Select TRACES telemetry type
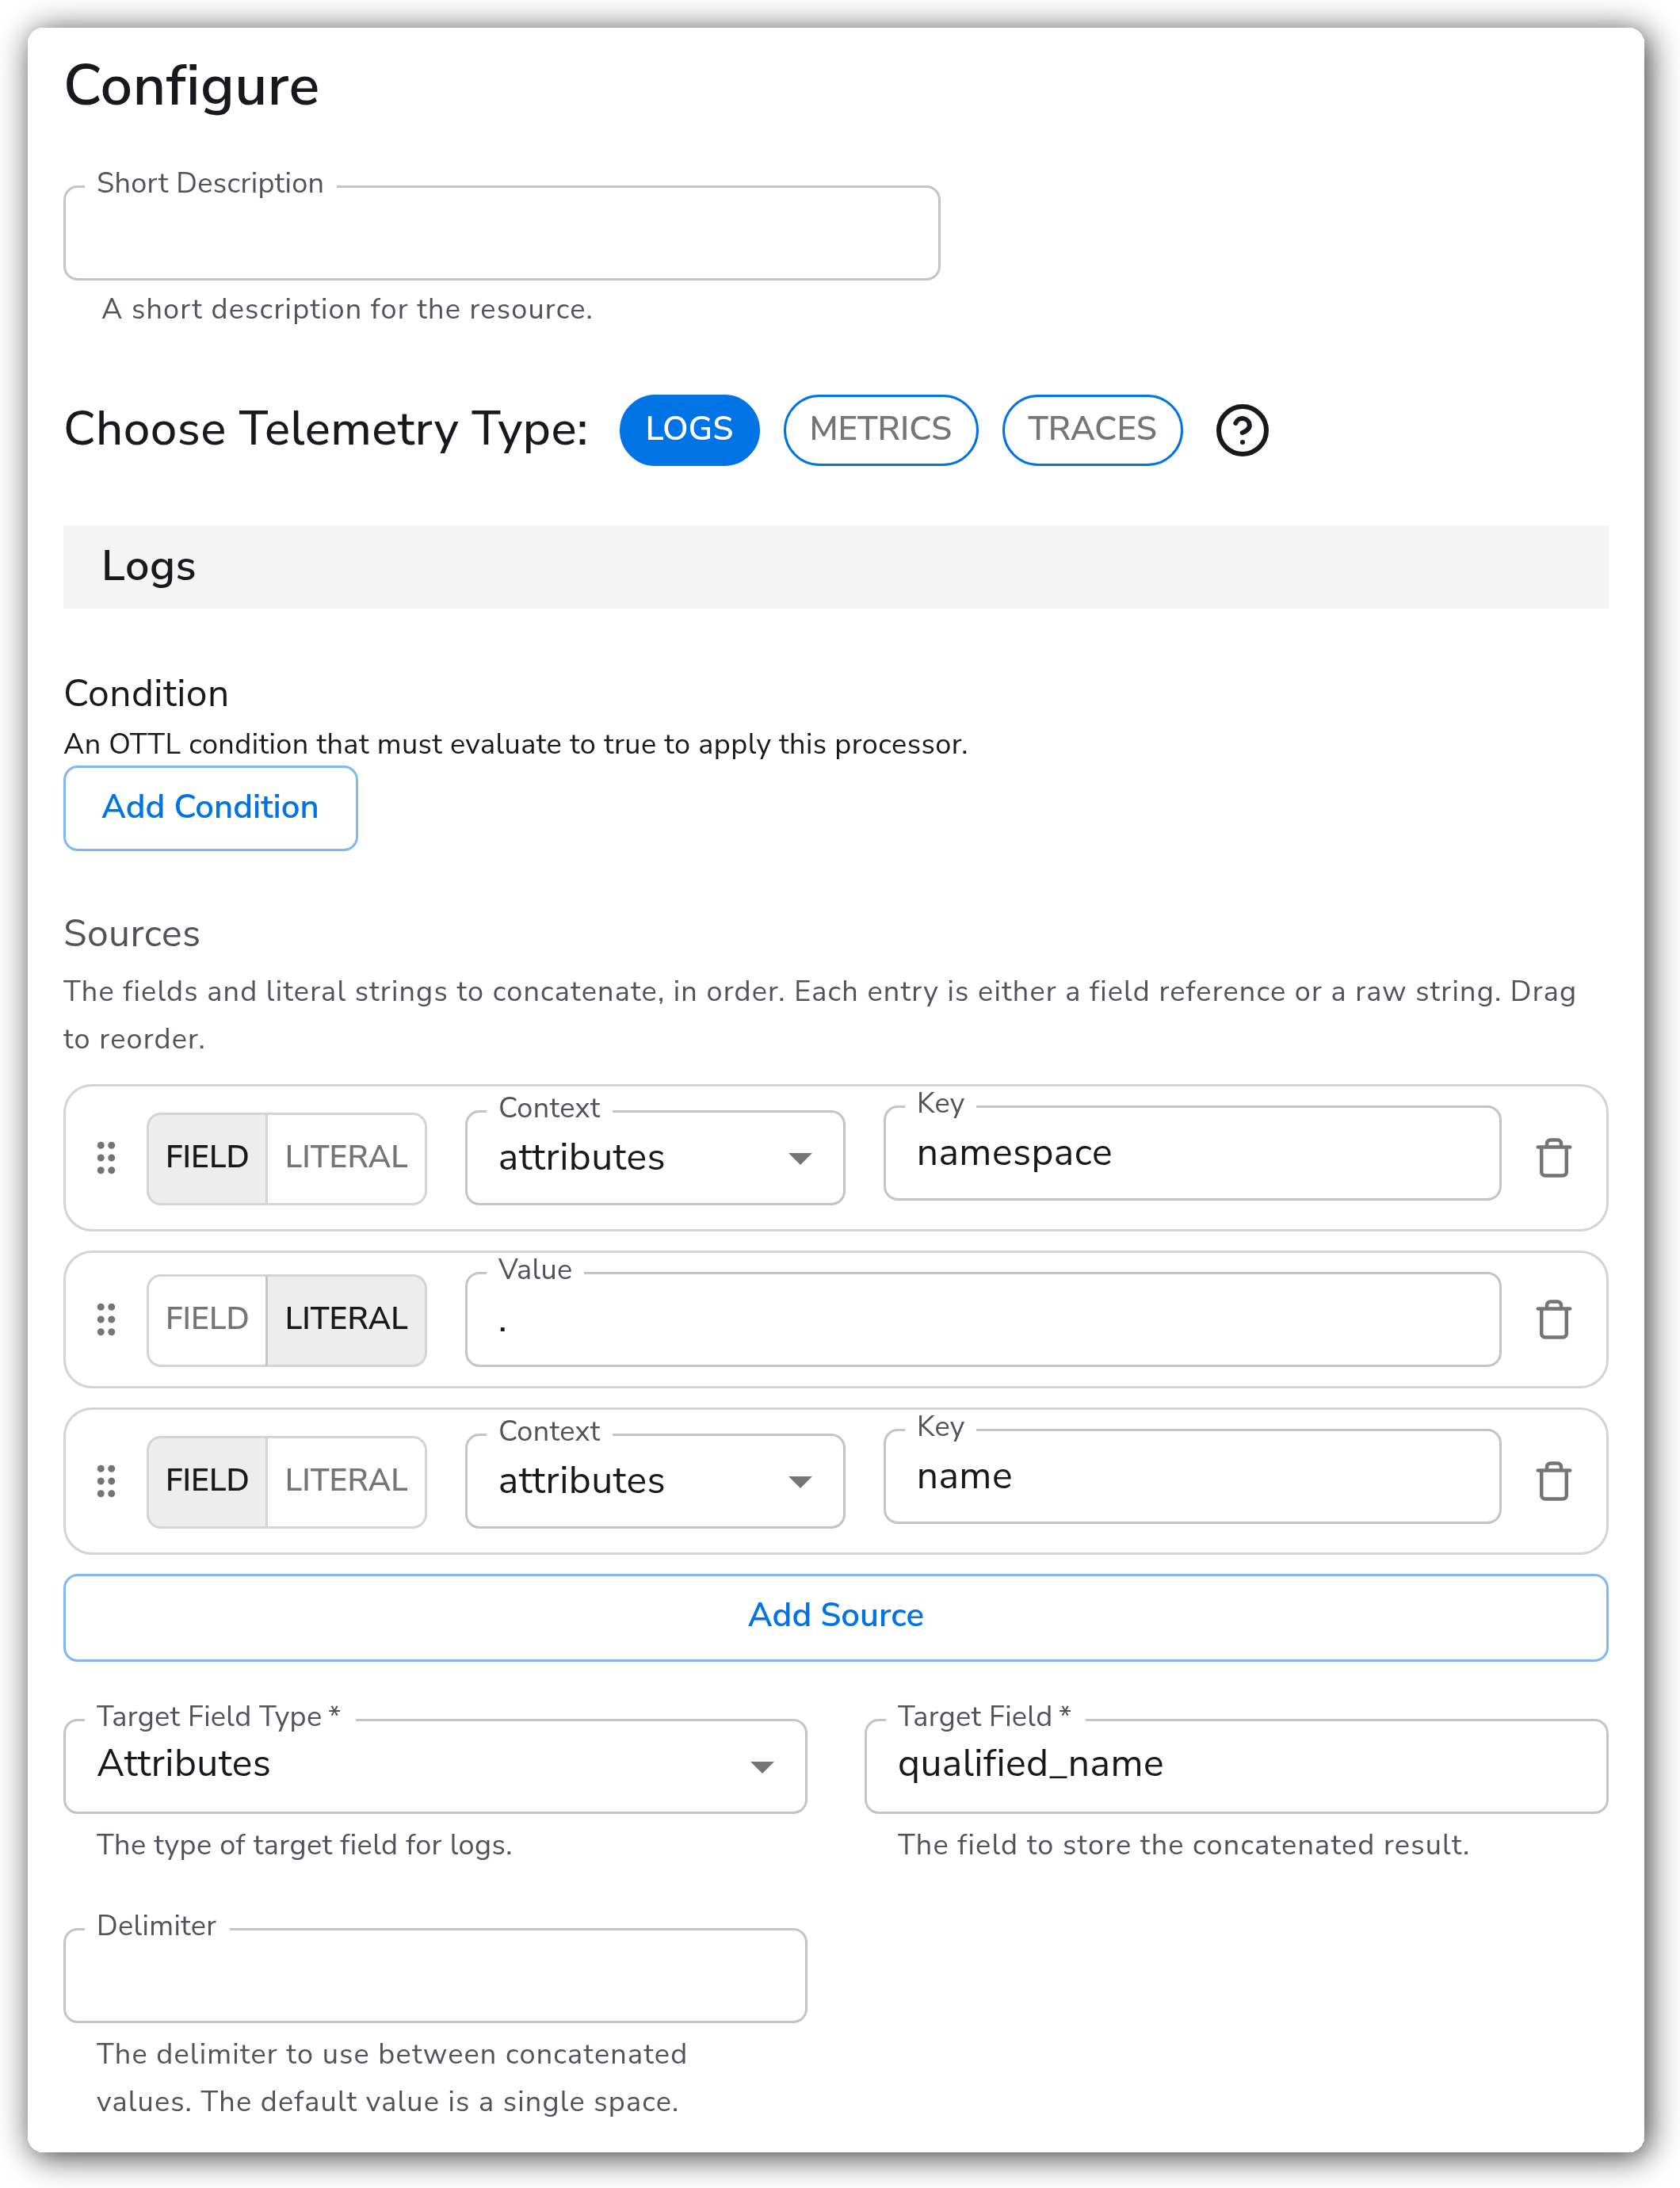 [1092, 430]
